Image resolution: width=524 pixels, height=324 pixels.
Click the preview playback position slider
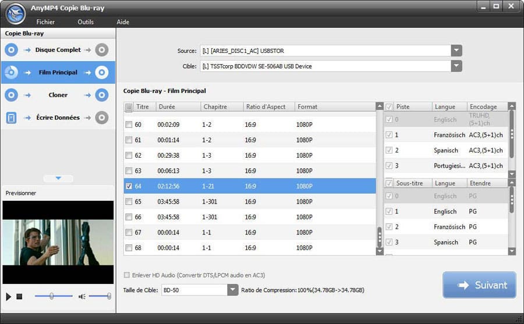pos(52,297)
